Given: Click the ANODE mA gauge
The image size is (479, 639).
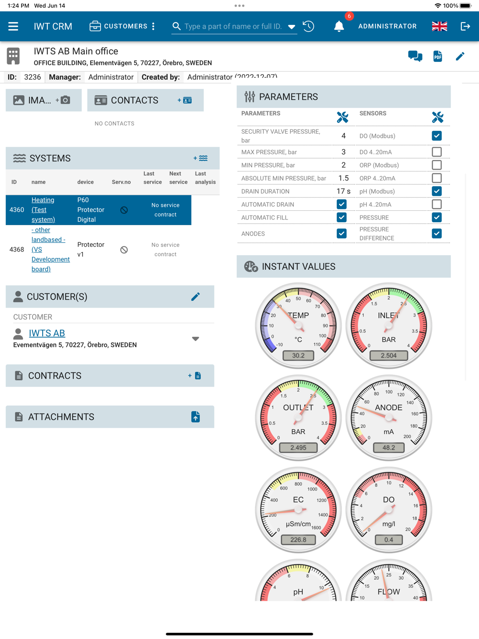Looking at the screenshot, I should (389, 417).
